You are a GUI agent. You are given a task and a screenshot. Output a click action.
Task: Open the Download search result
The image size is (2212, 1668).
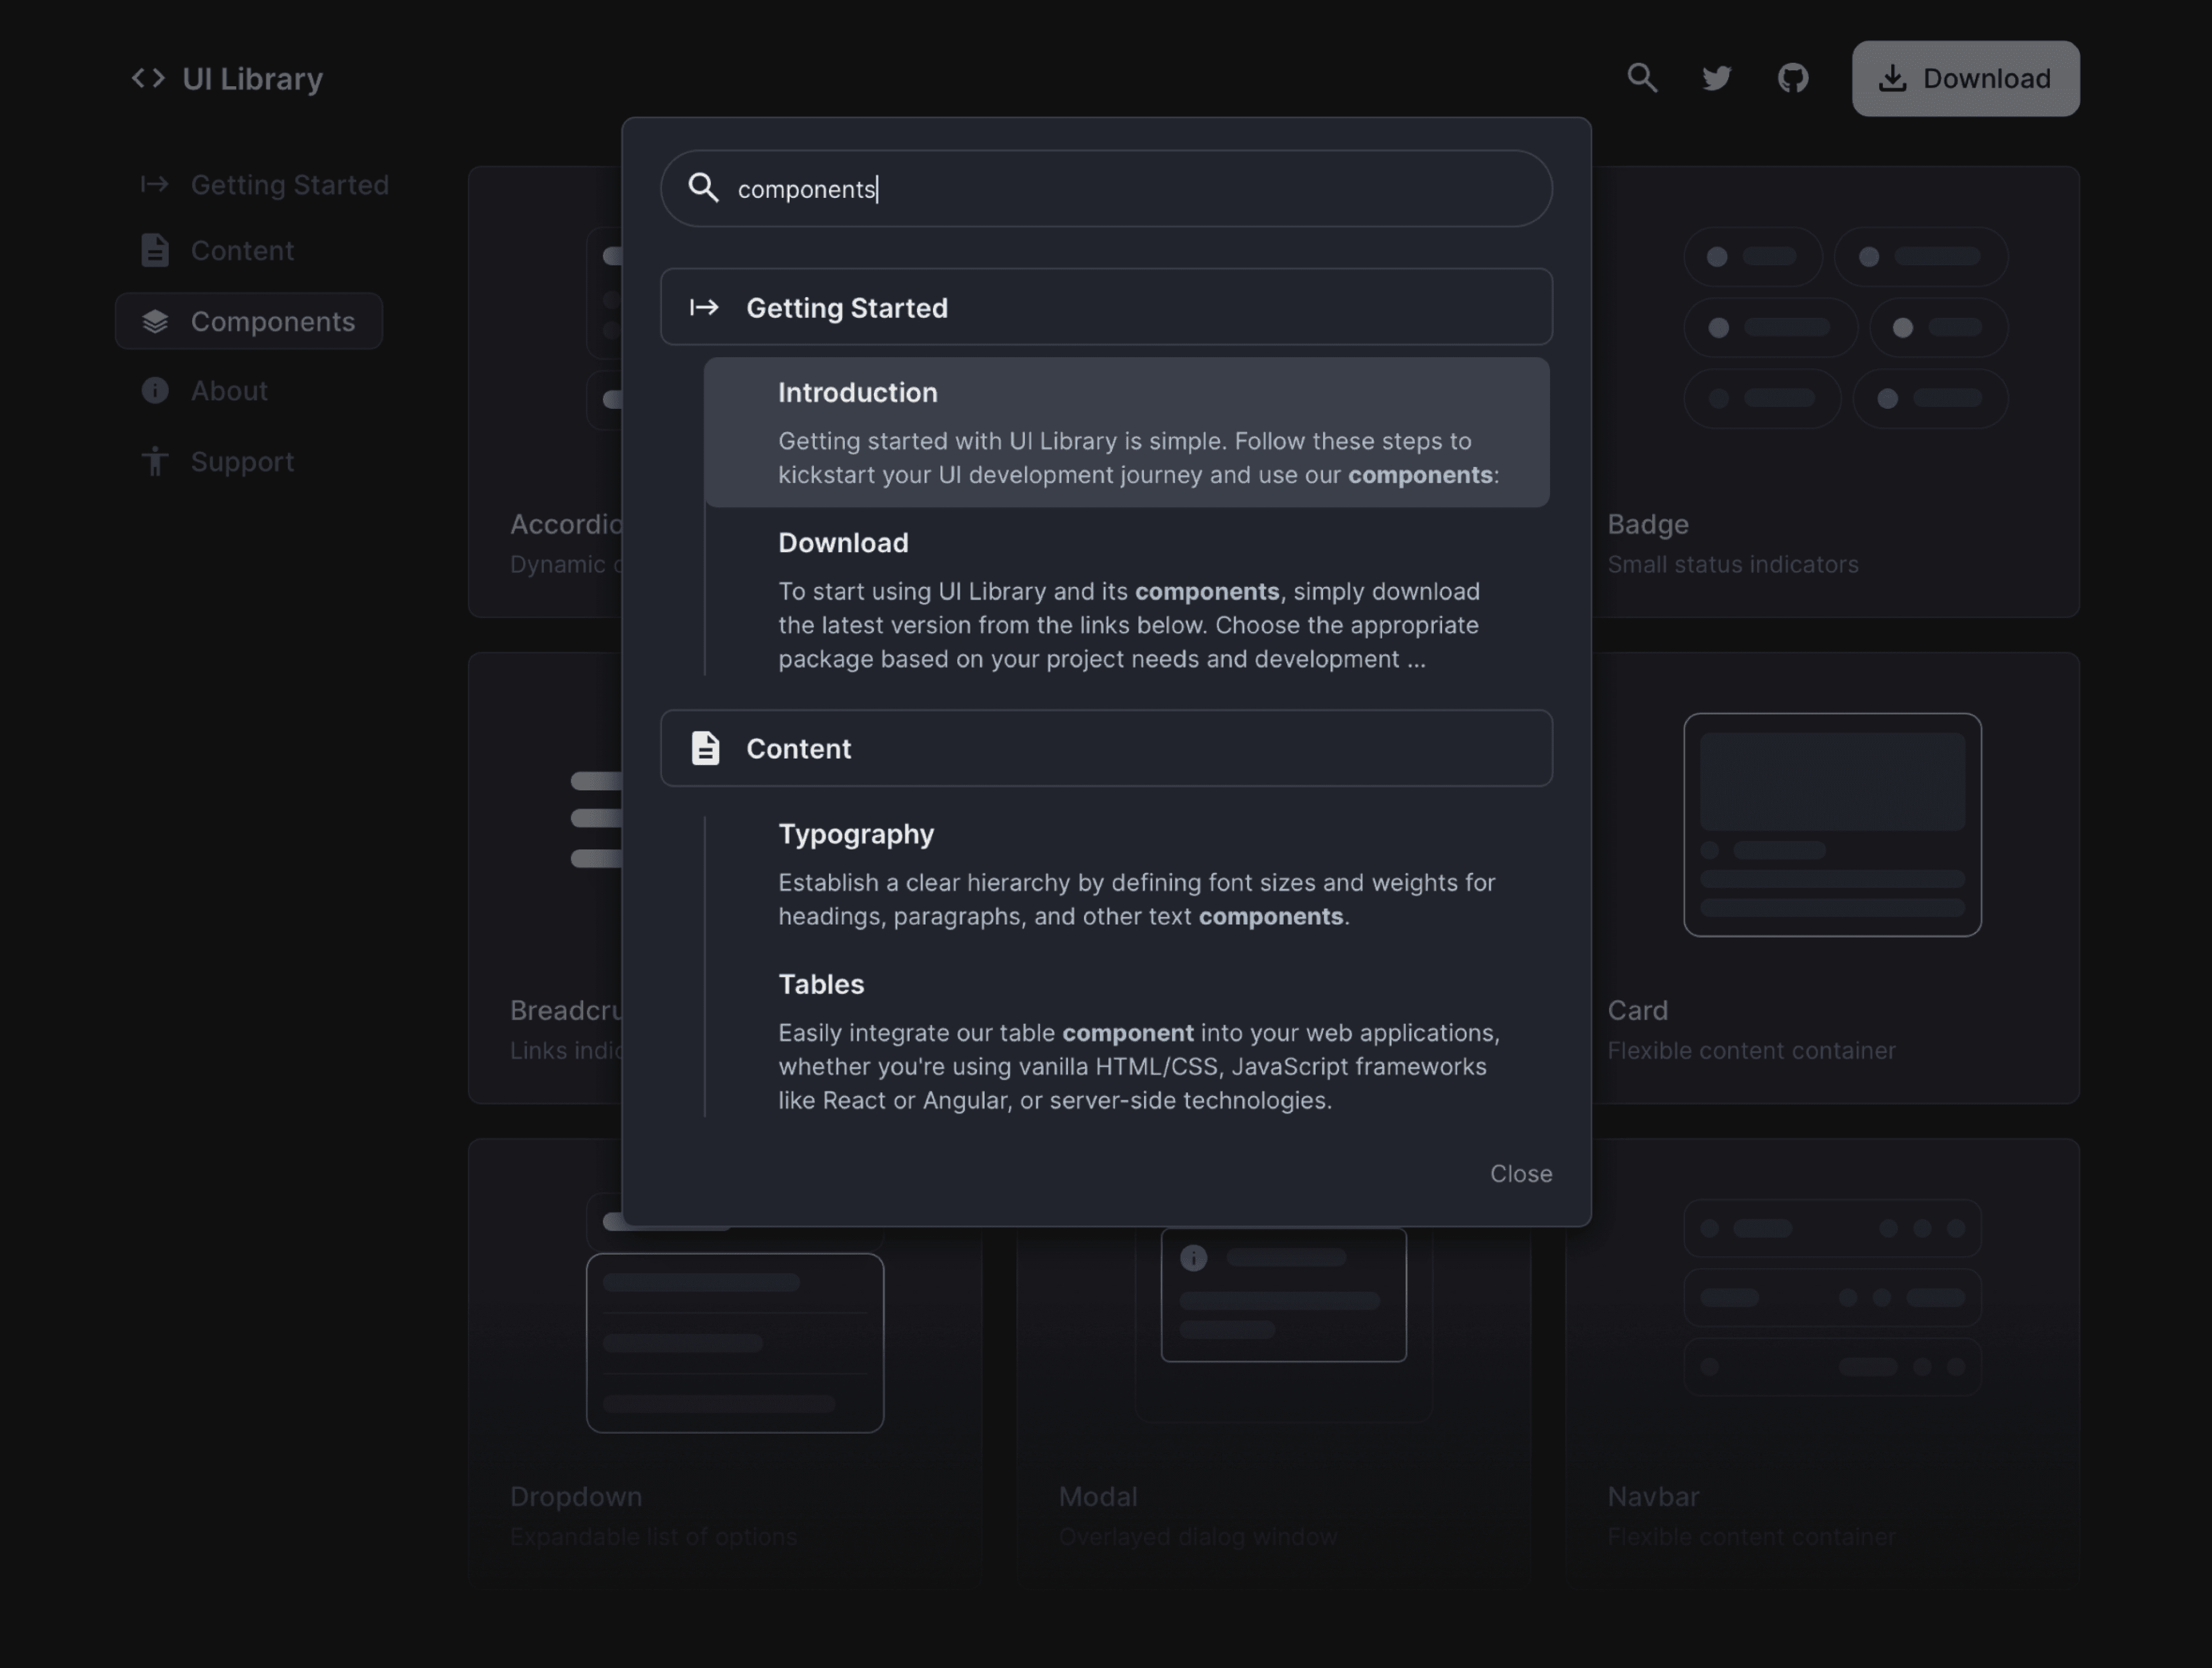tap(1127, 599)
